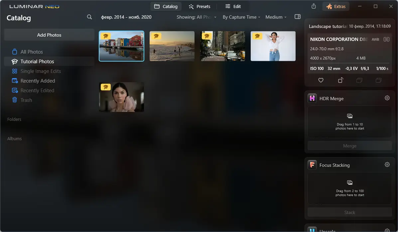Click tutorial badge on city street photo
The height and width of the screenshot is (232, 398).
[x=206, y=36]
